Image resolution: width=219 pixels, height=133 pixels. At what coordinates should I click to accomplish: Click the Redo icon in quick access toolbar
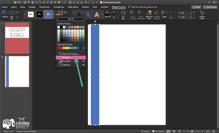(x=25, y=2)
